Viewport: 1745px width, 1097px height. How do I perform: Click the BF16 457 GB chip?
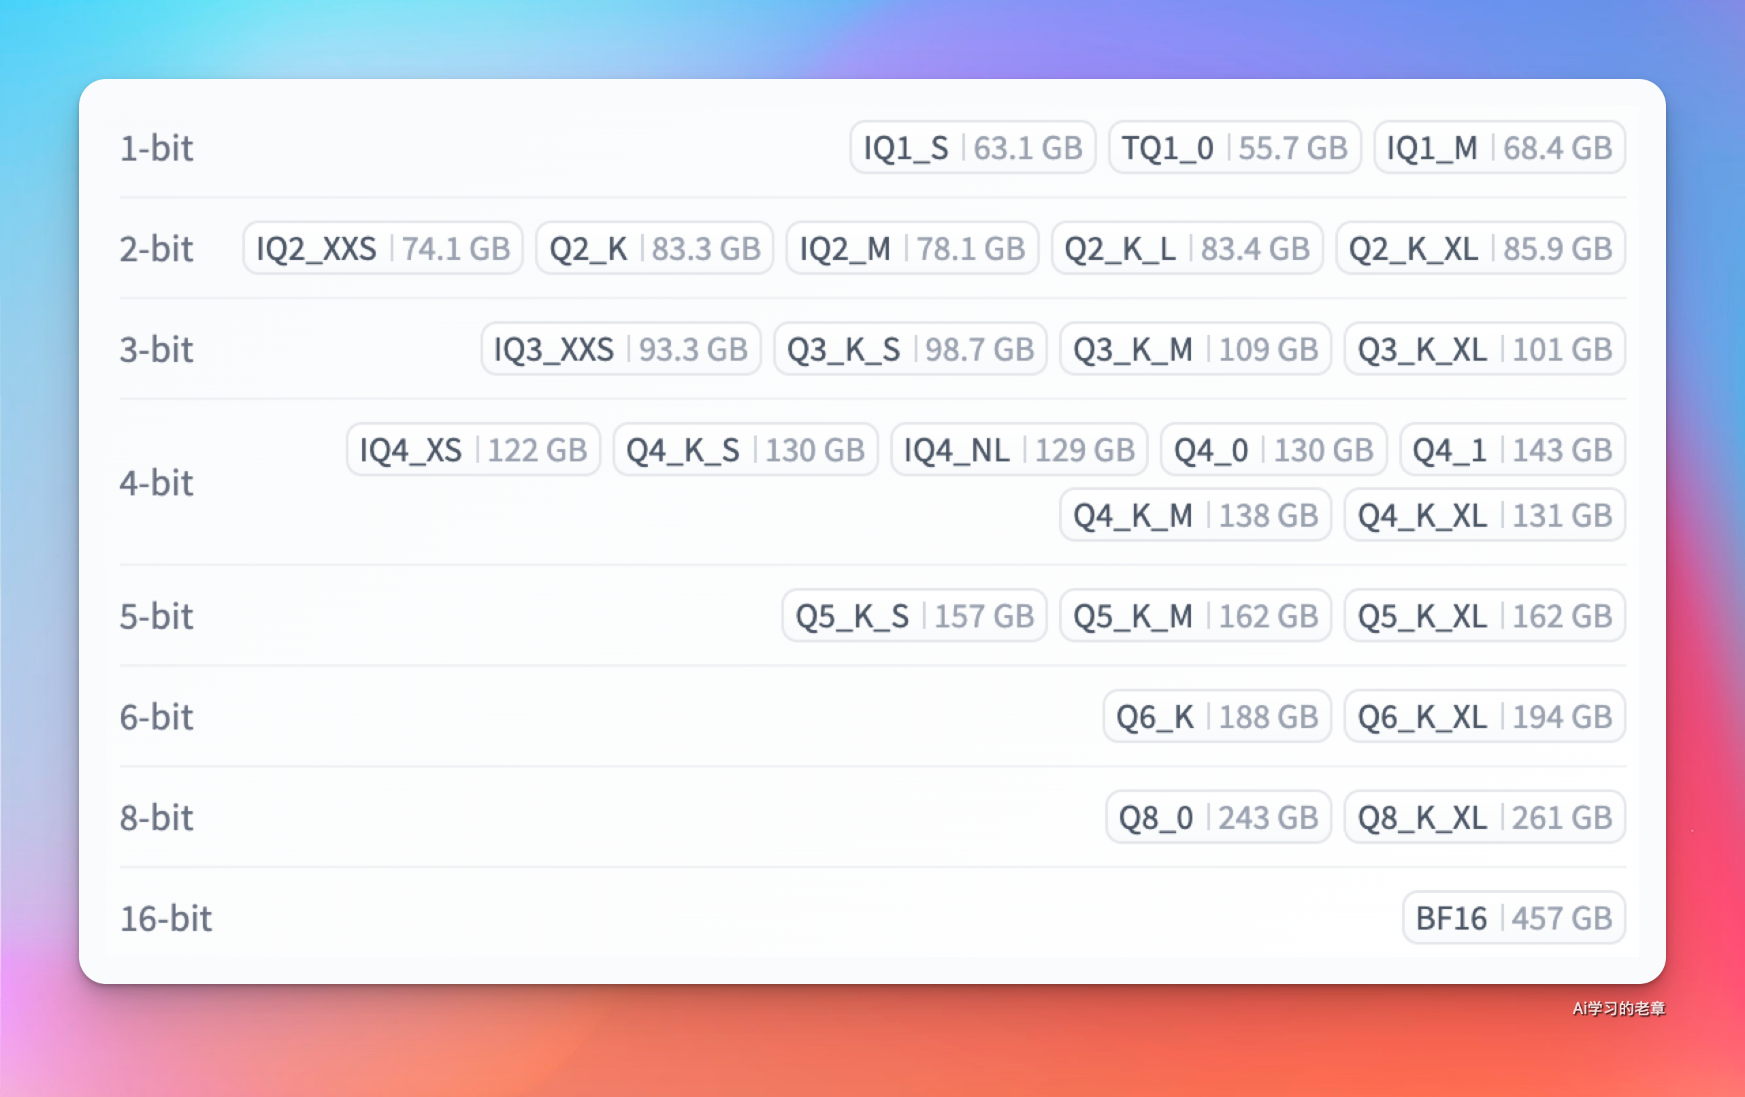(x=1514, y=918)
